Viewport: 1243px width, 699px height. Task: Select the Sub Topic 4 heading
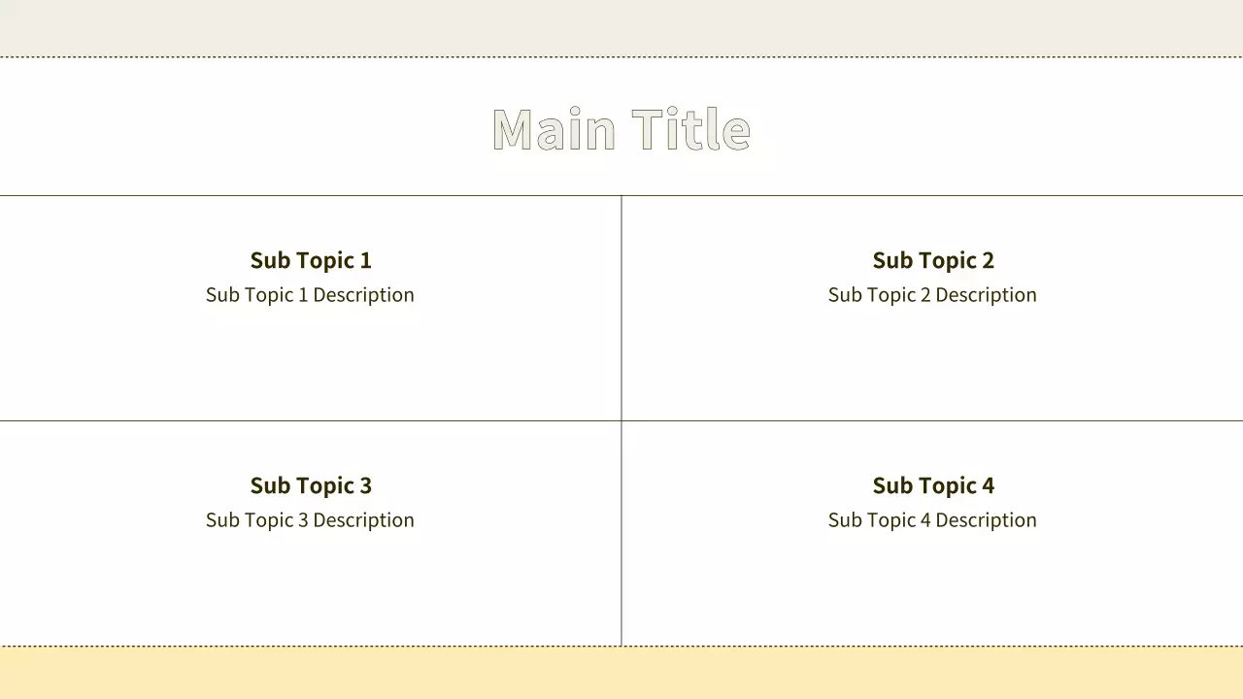pyautogui.click(x=933, y=485)
